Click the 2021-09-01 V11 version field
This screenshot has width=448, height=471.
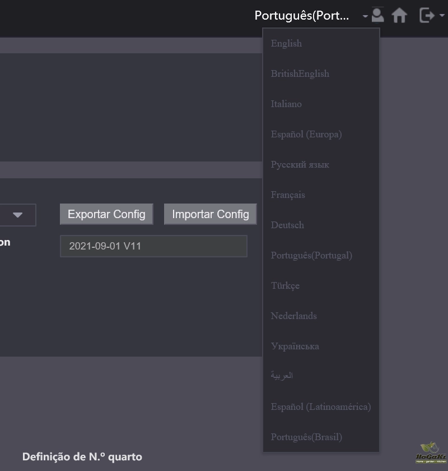[153, 246]
